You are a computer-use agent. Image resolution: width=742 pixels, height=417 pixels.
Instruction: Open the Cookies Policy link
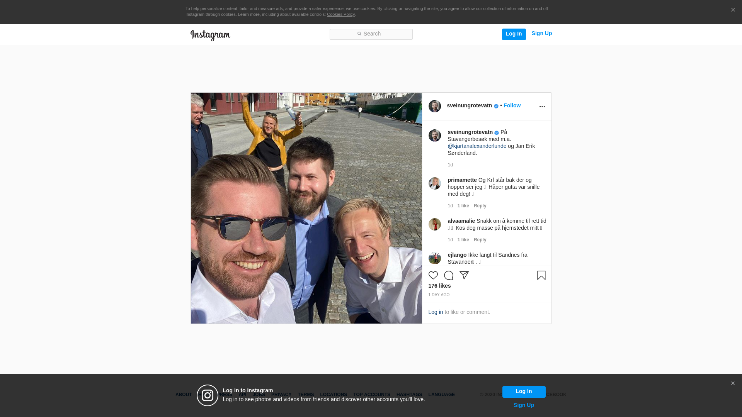pos(341,14)
